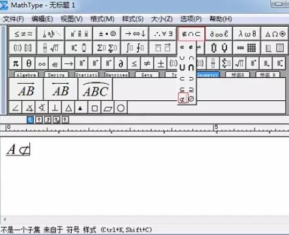The width and height of the screenshot is (289, 235).
Task: Open the matrix templates palette
Action: coord(247,48)
